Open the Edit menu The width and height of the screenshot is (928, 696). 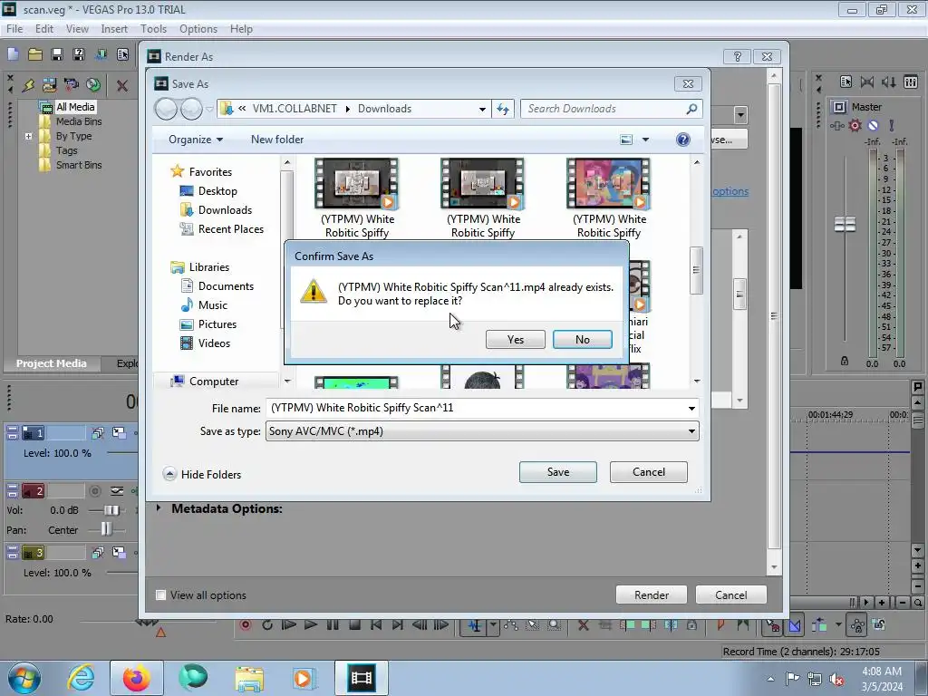(43, 29)
